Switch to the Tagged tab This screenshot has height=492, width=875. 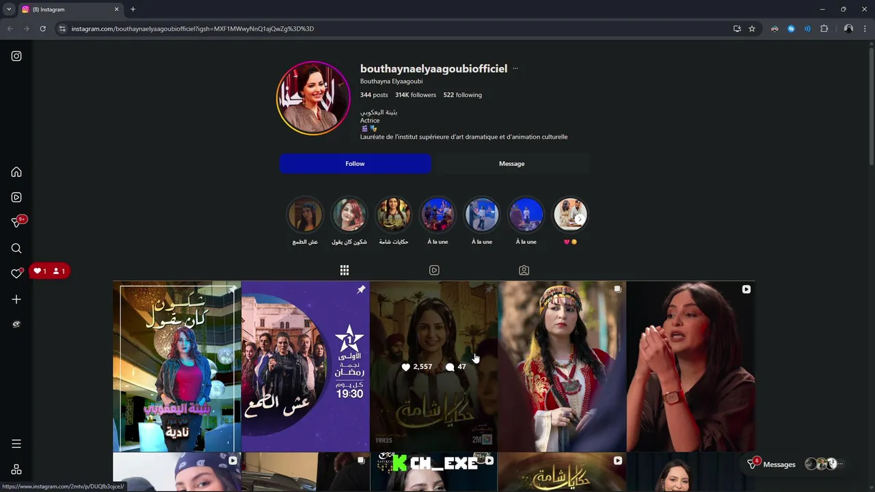click(524, 271)
